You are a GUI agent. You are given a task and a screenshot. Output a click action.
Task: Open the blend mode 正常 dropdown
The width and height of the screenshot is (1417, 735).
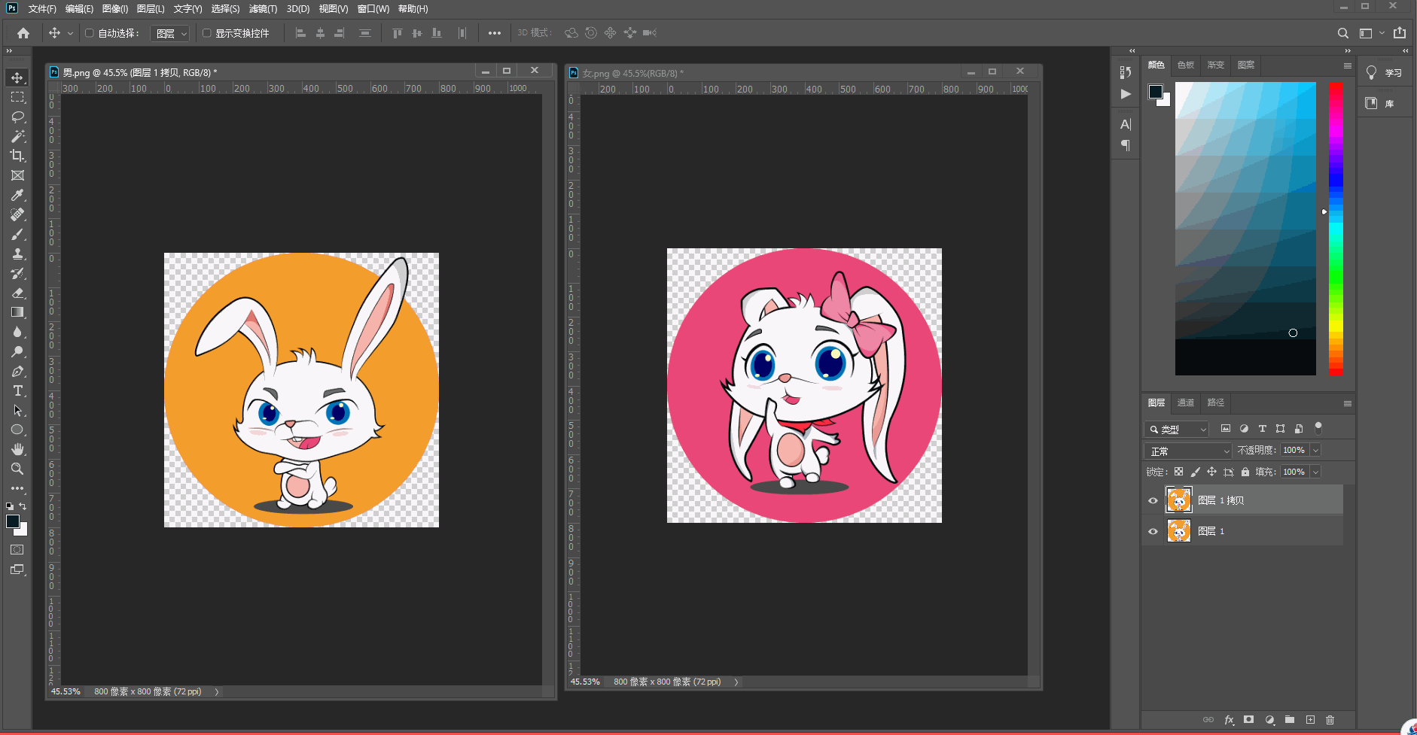pos(1190,451)
